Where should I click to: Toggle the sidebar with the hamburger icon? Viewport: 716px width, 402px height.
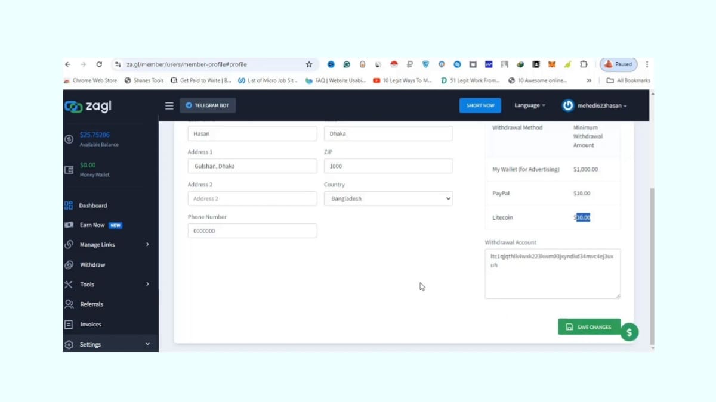pyautogui.click(x=169, y=105)
